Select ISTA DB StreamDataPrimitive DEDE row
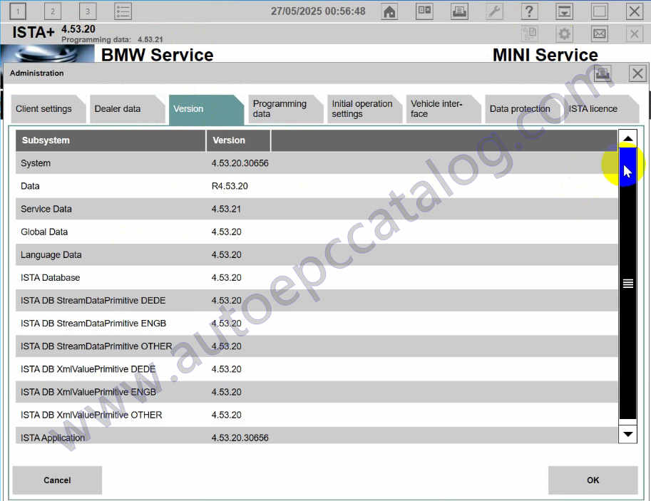This screenshot has height=501, width=651. point(317,301)
